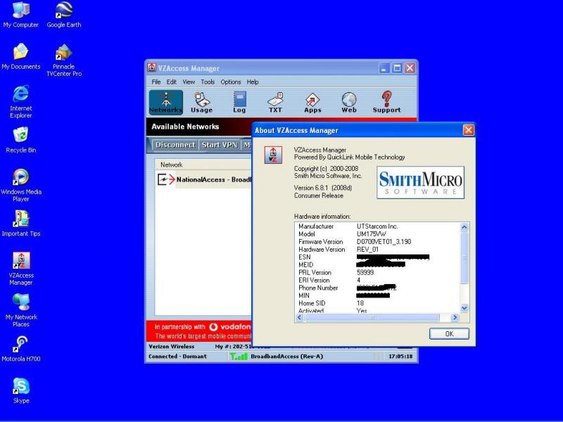Select the Networks toolbar icon
This screenshot has width=563, height=422.
[x=165, y=102]
